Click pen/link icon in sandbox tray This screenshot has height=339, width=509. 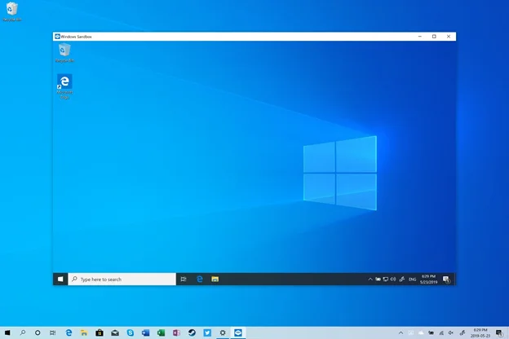tap(402, 279)
